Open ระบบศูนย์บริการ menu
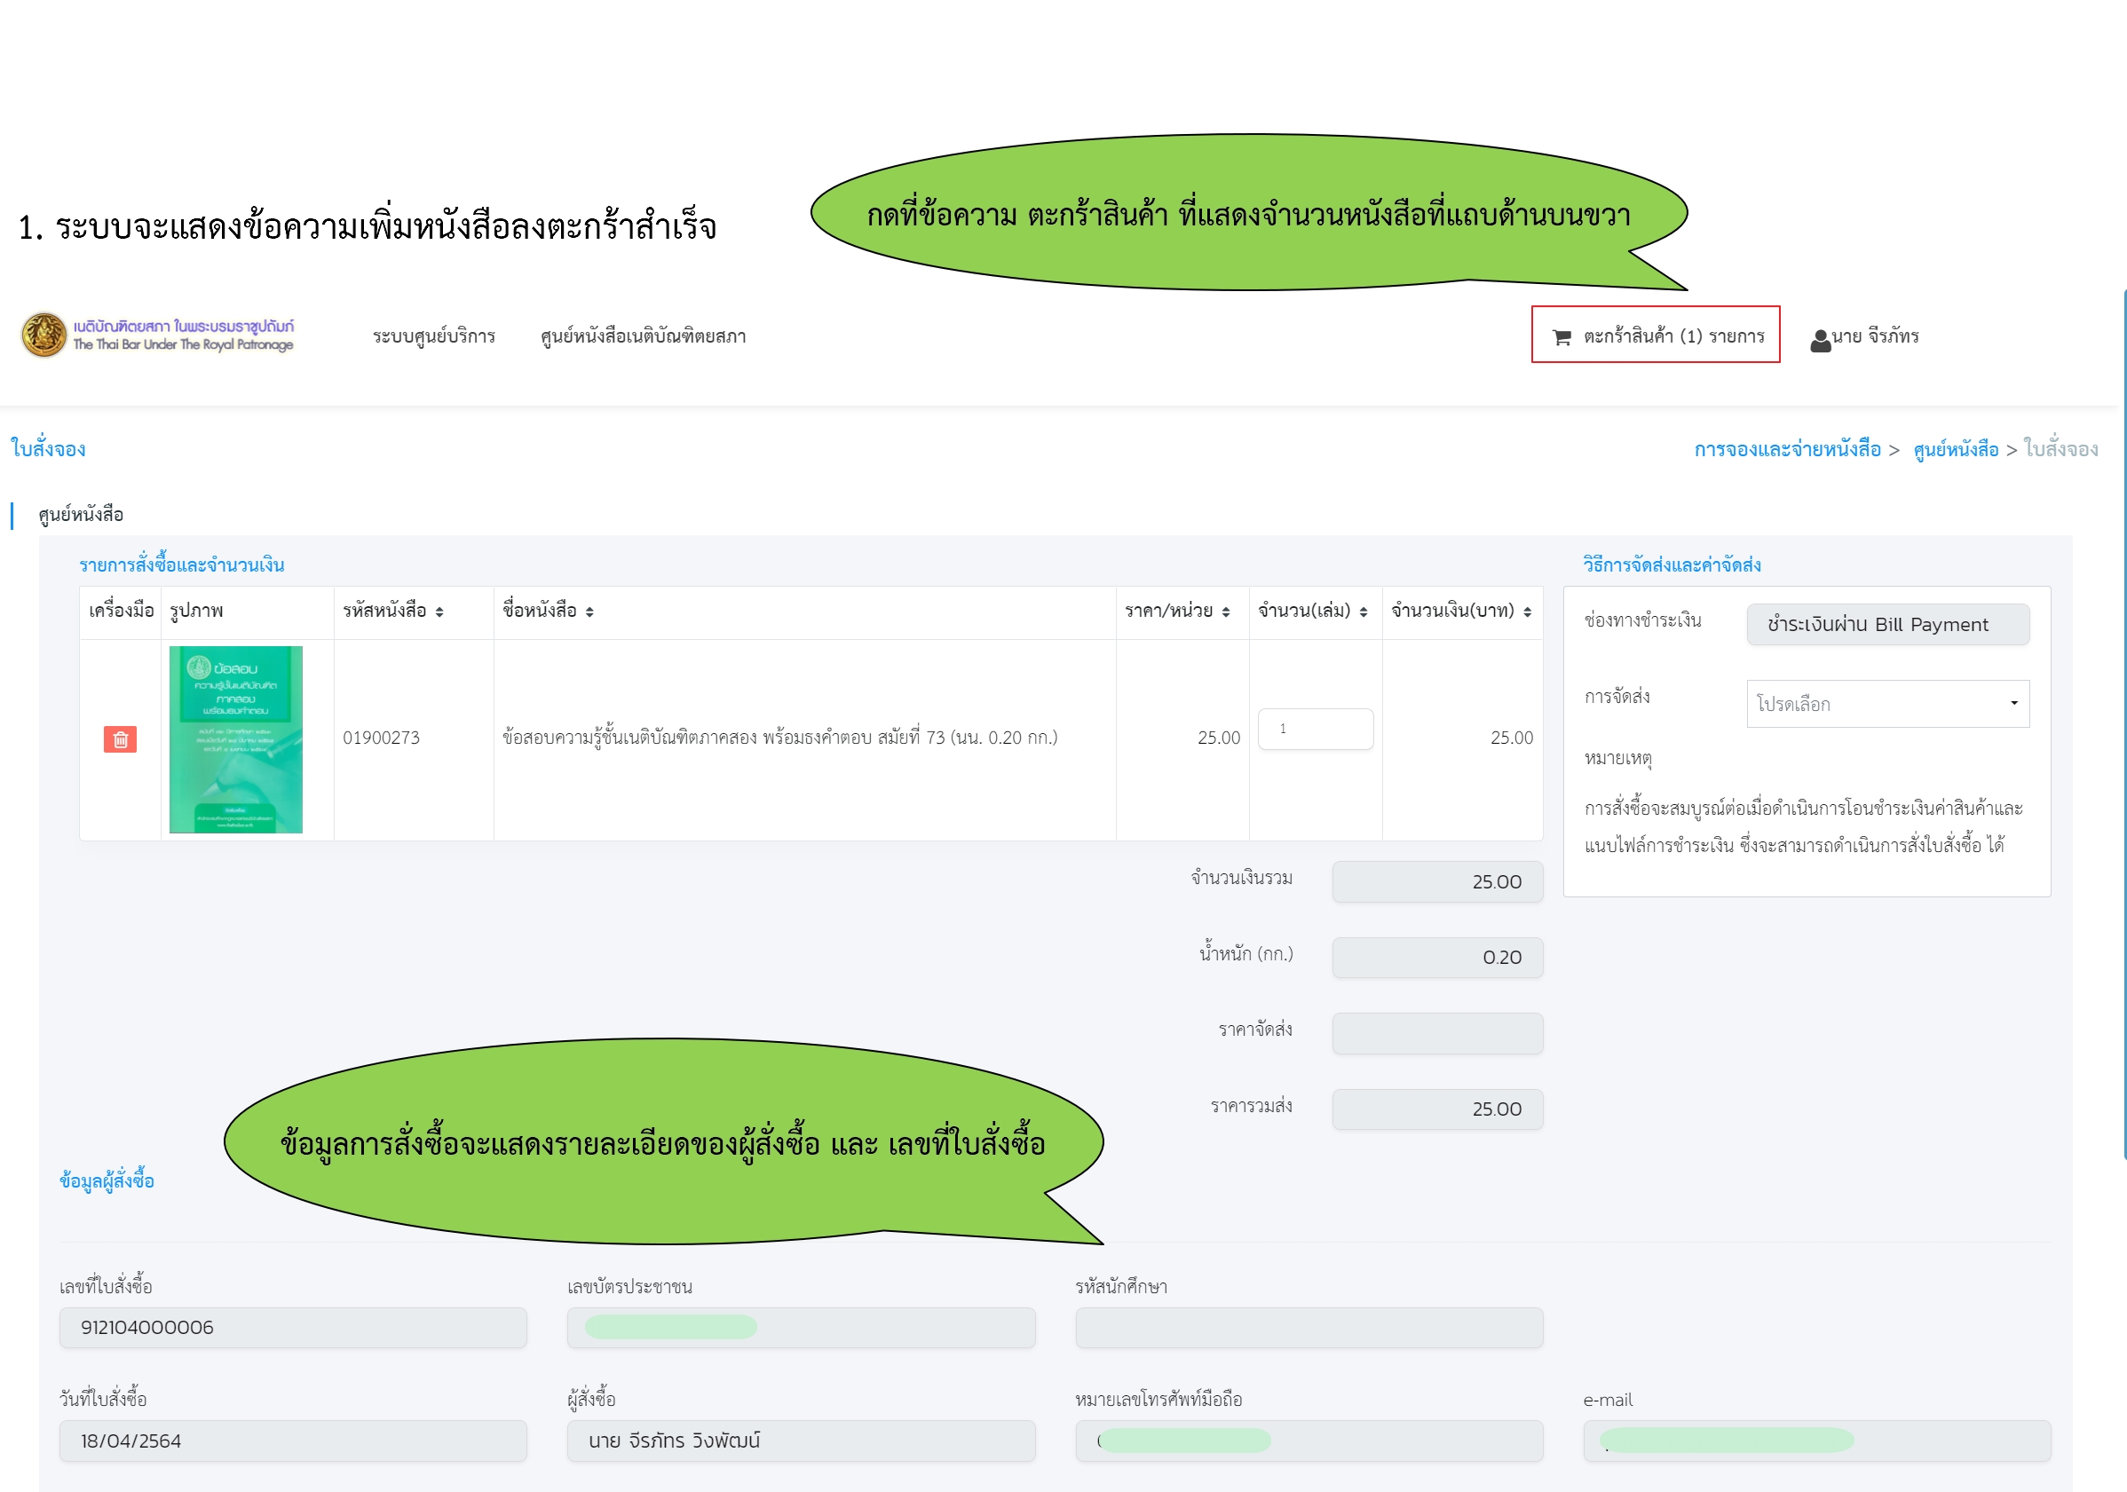 click(433, 336)
